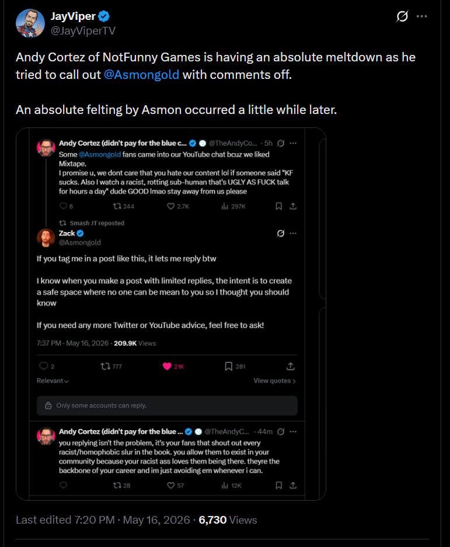
Task: Open @JayViperTV handle link
Action: point(83,31)
